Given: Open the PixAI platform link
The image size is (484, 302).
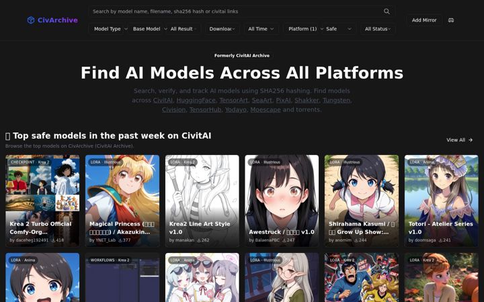Looking at the screenshot, I should 283,101.
